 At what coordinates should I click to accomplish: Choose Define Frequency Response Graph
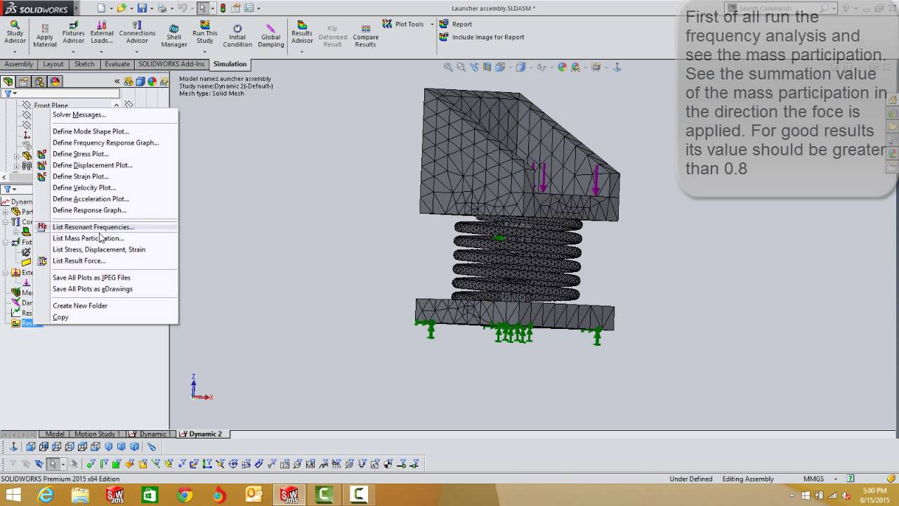[x=105, y=143]
